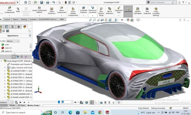The image size is (191, 115).
Task: Collapse the Assemblage14.STEP root node
Action: (1, 61)
